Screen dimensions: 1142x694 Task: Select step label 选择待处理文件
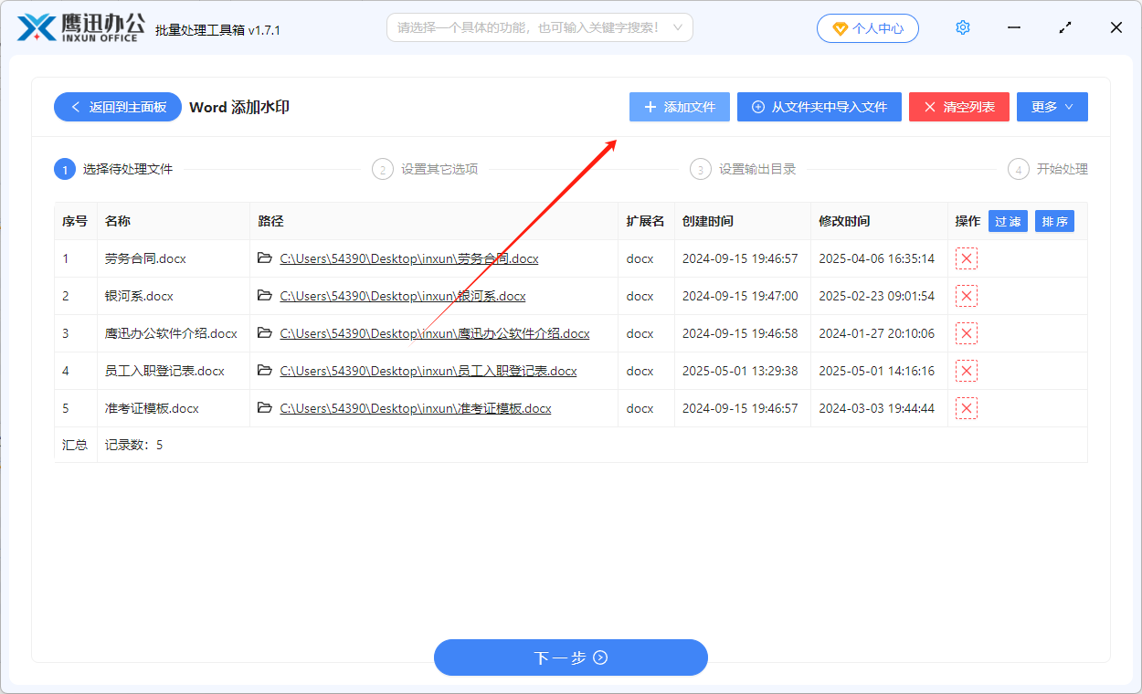[x=128, y=169]
